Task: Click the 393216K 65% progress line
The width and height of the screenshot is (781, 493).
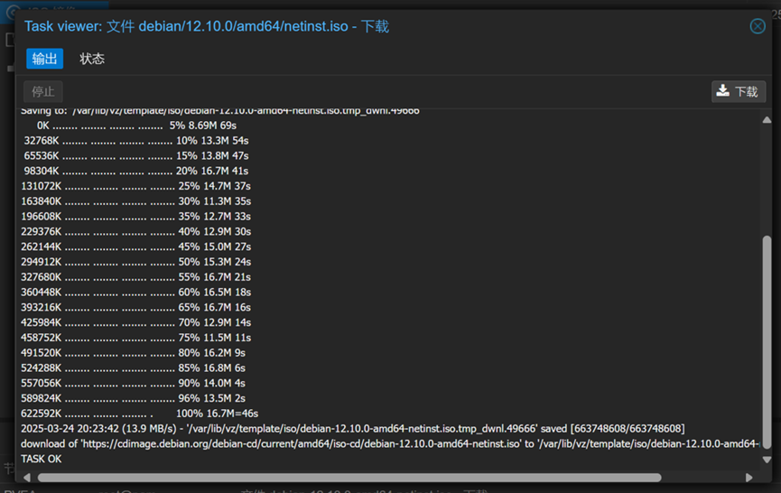Action: (x=136, y=307)
